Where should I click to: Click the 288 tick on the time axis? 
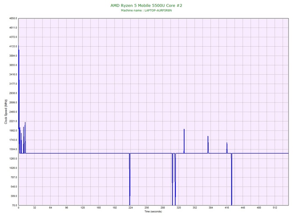coord(163,208)
